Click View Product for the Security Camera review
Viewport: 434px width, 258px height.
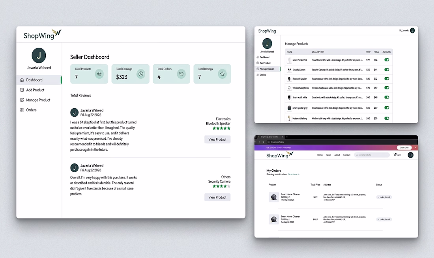point(217,197)
